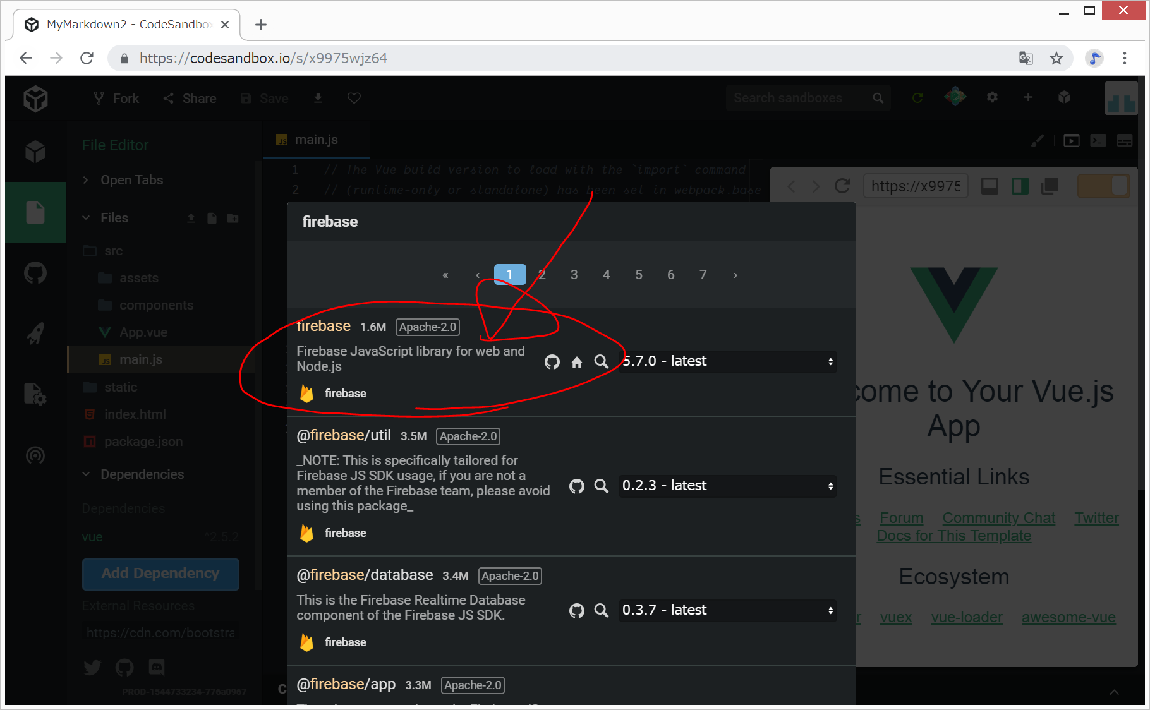Click the settings gear icon in the header
The height and width of the screenshot is (710, 1150).
pos(992,97)
